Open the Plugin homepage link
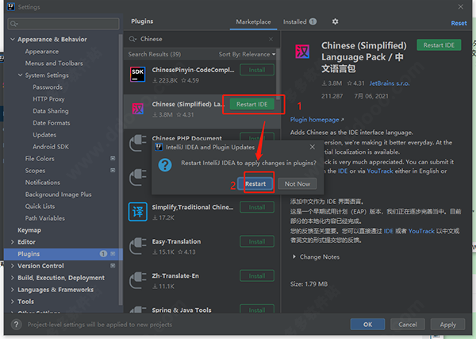The width and height of the screenshot is (476, 339). (x=317, y=120)
